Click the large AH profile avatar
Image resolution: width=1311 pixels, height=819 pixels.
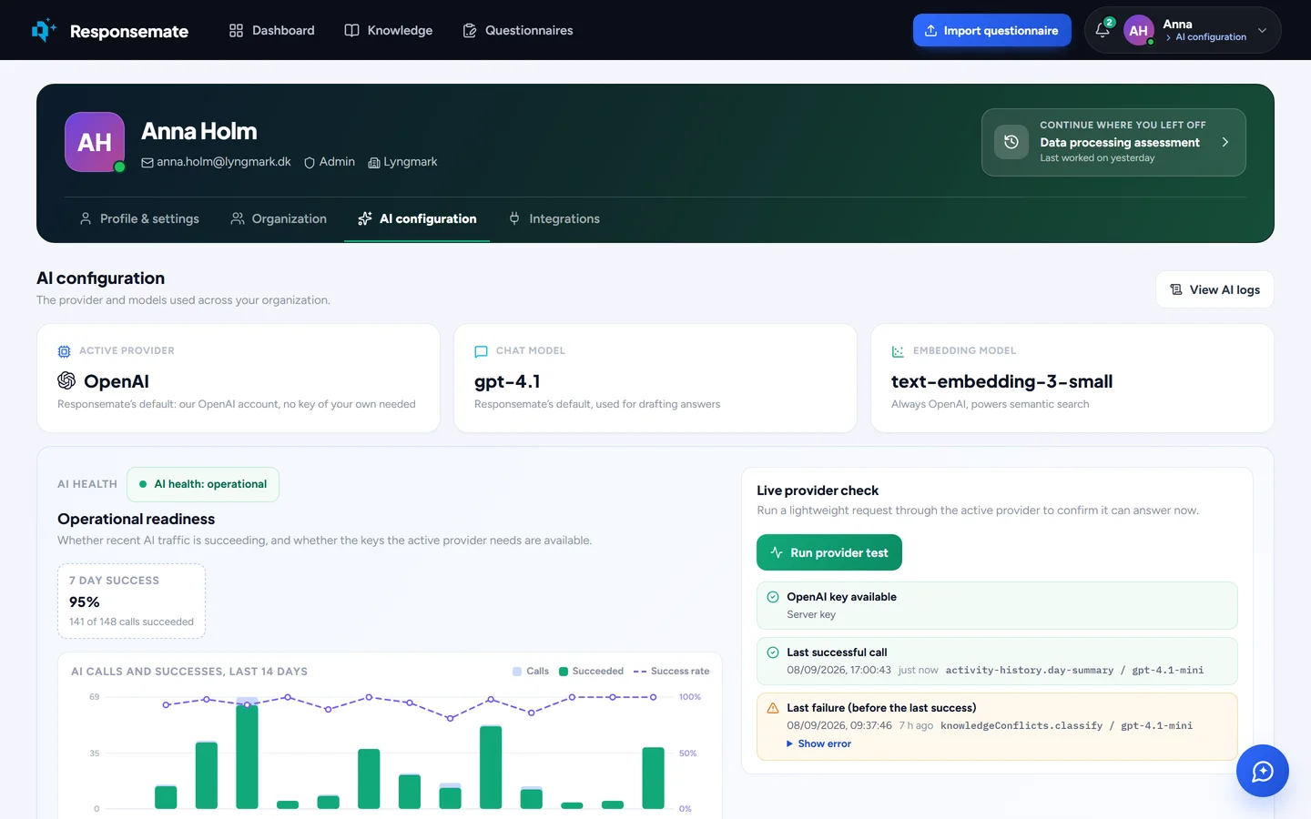95,142
